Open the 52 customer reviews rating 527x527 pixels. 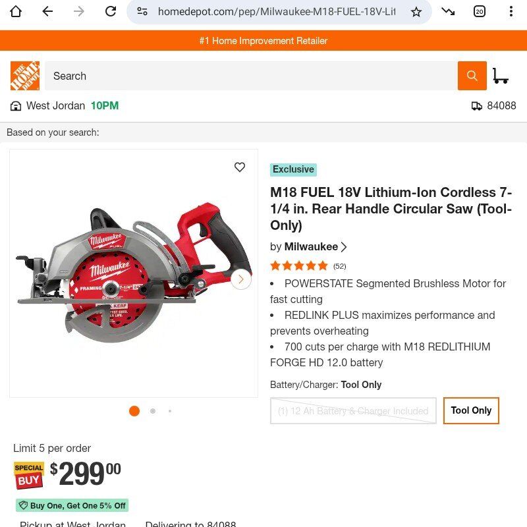(x=308, y=266)
